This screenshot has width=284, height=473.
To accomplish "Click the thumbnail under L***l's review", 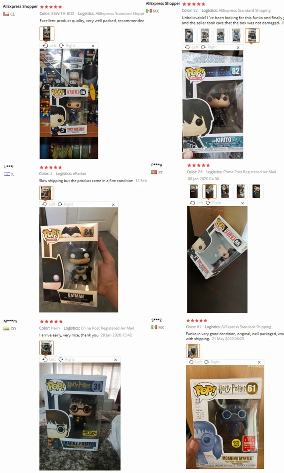I will point(46,193).
